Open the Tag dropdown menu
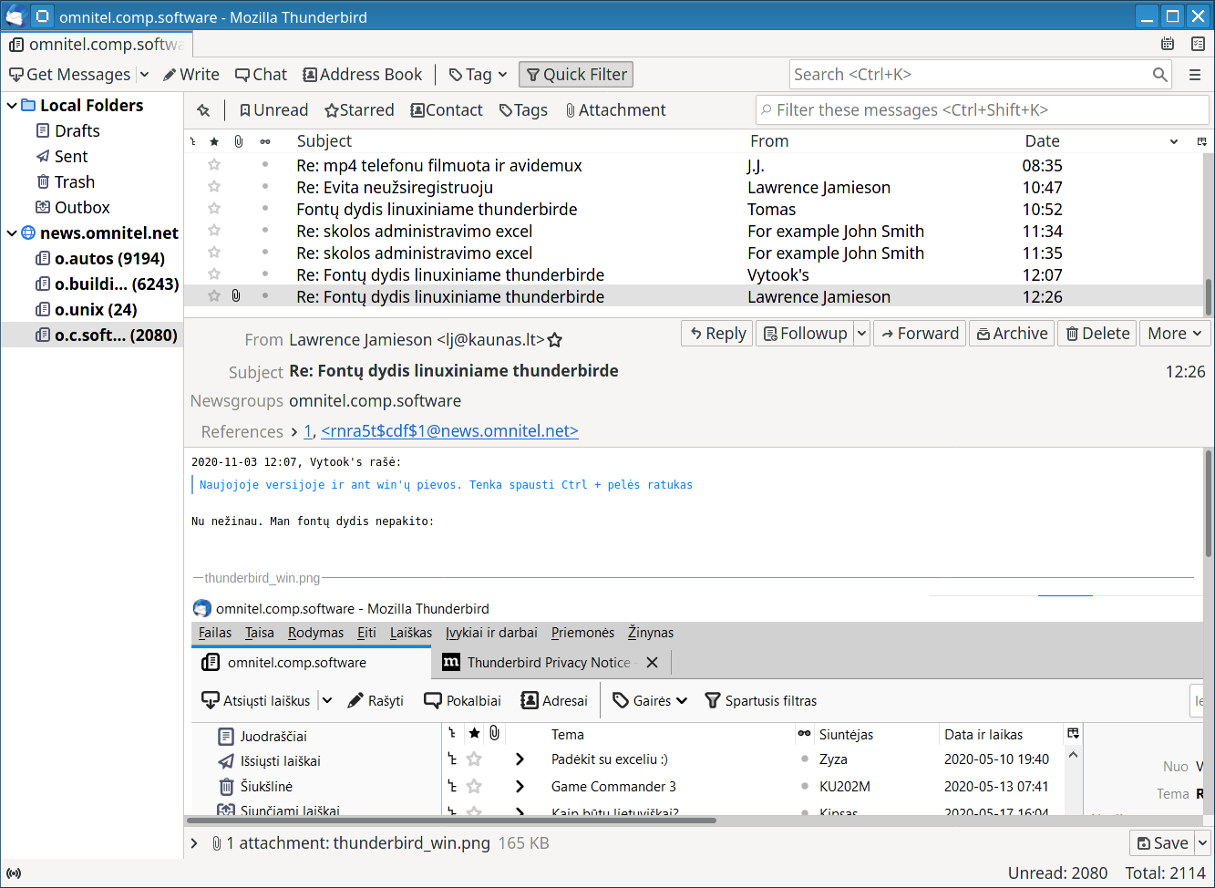Viewport: 1215px width, 888px height. (x=478, y=75)
